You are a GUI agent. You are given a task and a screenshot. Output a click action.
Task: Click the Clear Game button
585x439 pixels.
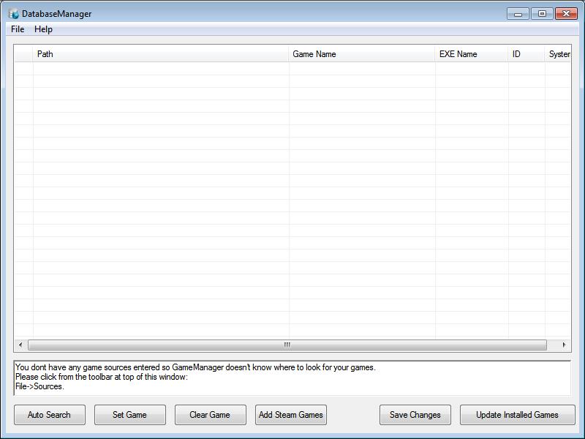(x=210, y=415)
